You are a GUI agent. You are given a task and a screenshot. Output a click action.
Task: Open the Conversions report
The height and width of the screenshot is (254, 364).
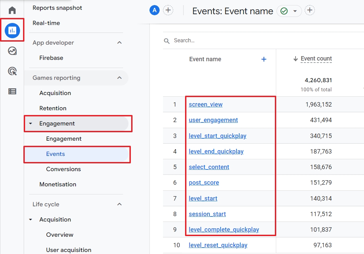click(63, 169)
